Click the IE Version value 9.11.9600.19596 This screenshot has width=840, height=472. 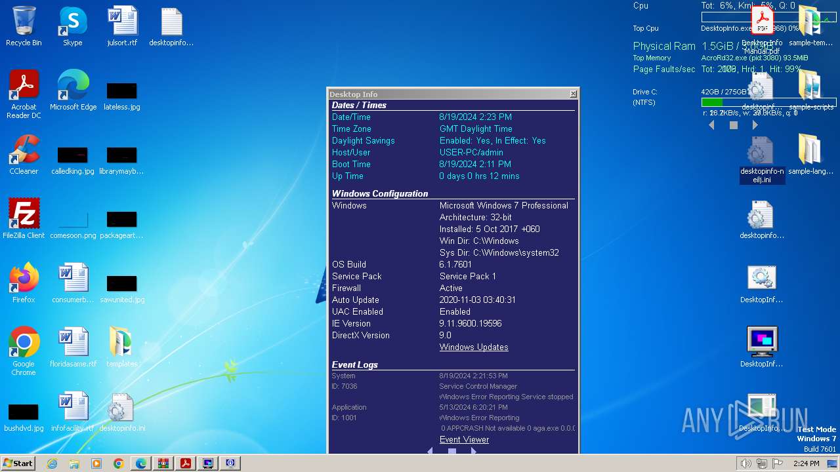coord(471,323)
